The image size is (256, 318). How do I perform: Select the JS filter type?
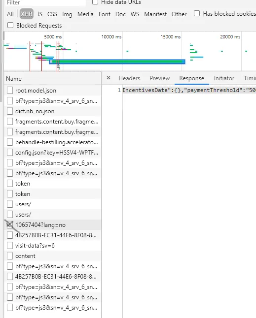point(39,14)
